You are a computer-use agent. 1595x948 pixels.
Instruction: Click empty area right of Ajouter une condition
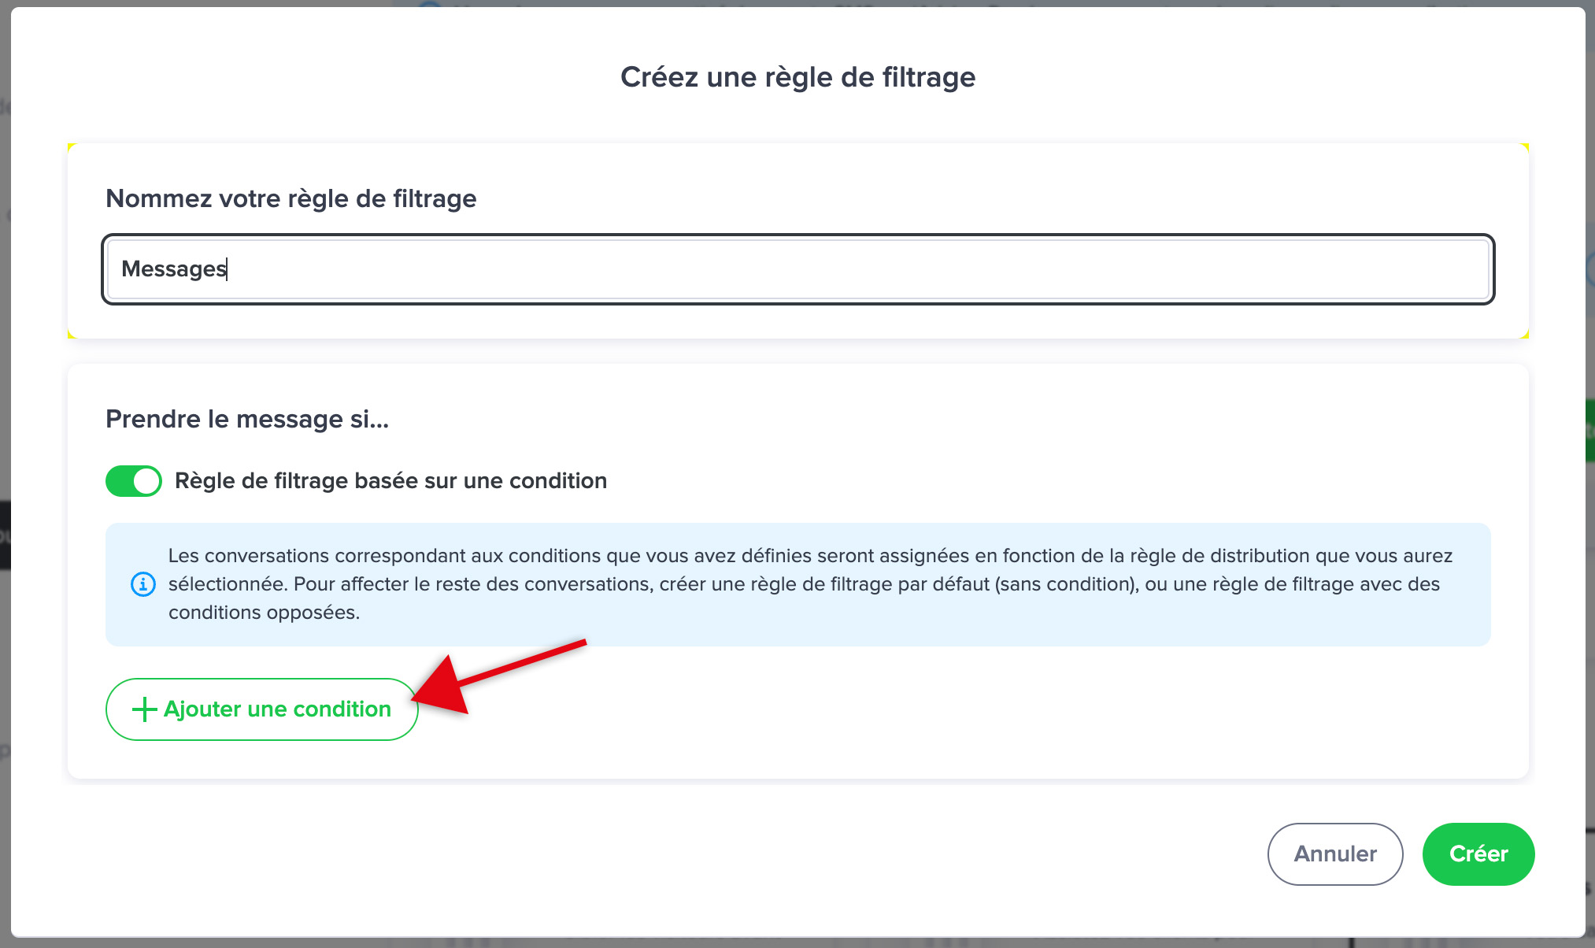[945, 709]
